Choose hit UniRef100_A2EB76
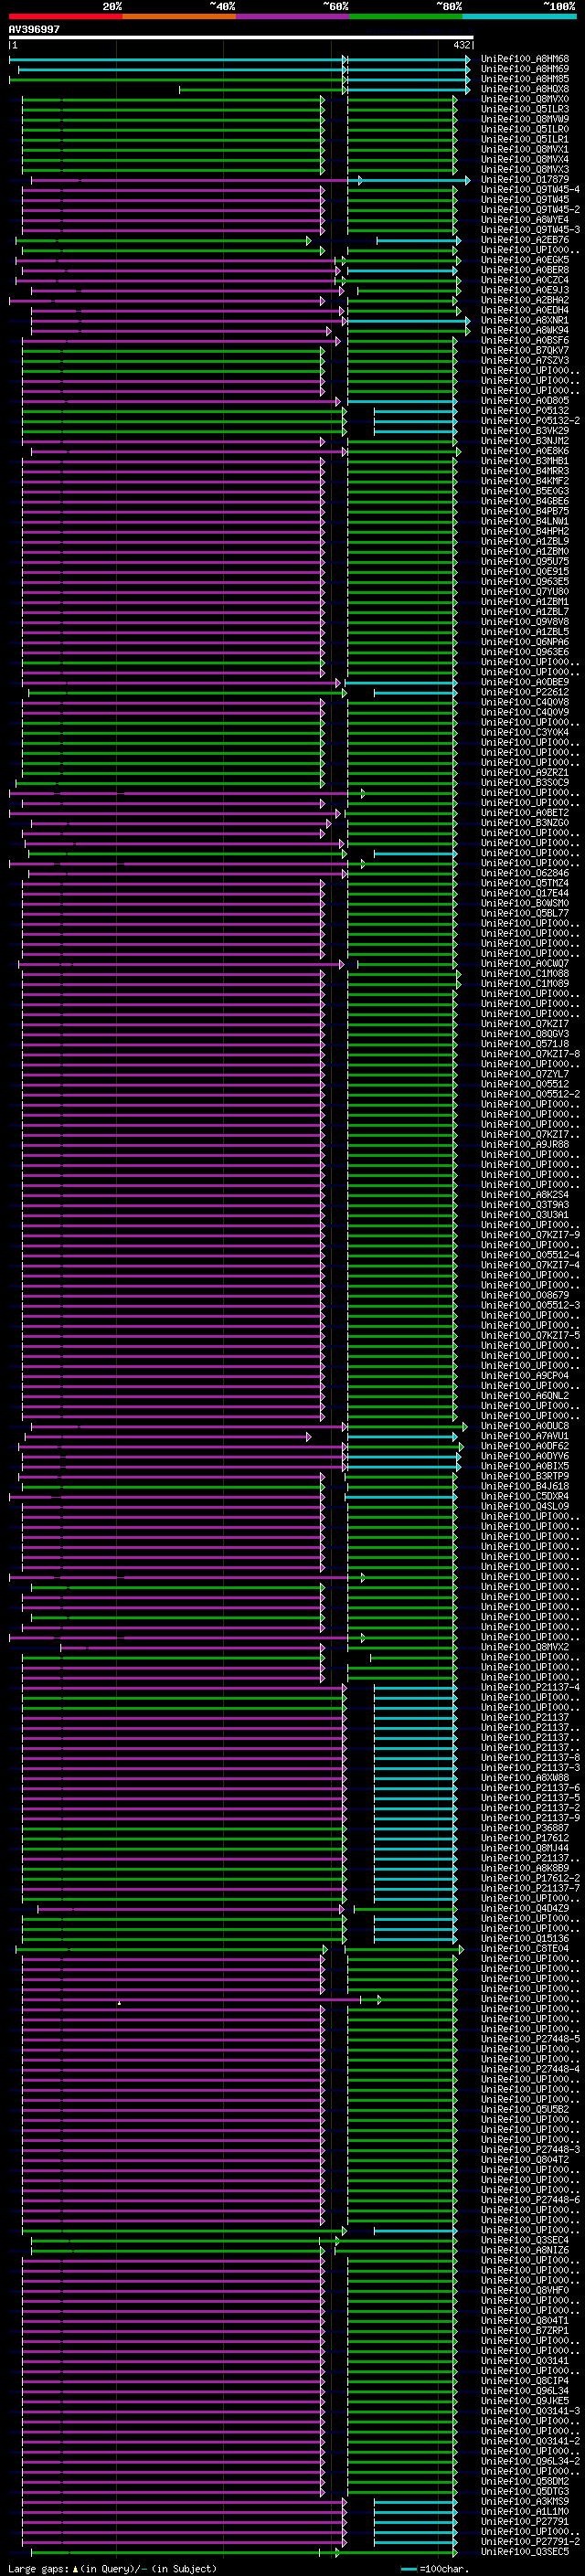 click(525, 240)
